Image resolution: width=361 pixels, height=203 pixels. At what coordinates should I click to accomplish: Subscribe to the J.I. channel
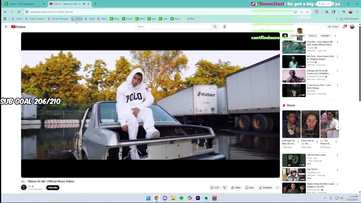tap(53, 187)
